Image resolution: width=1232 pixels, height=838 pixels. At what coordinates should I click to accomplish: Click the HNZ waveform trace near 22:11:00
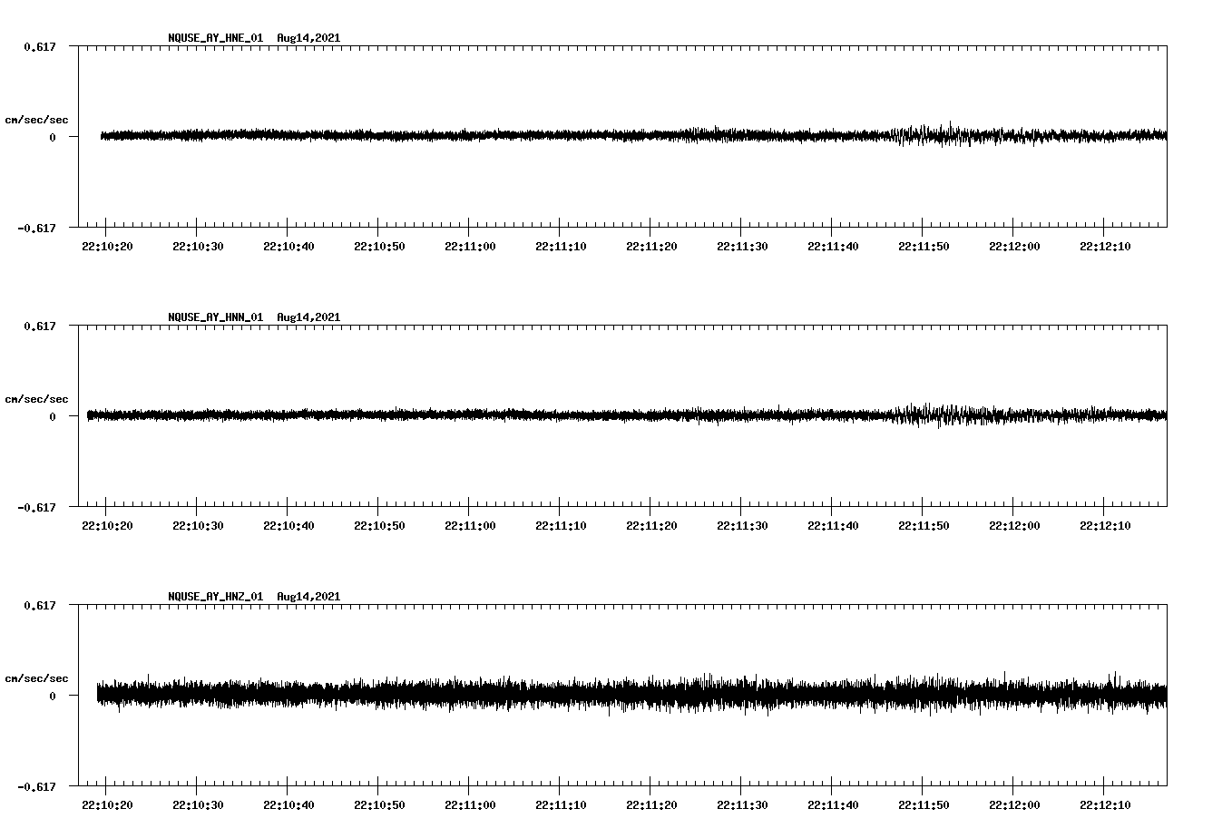click(x=469, y=696)
